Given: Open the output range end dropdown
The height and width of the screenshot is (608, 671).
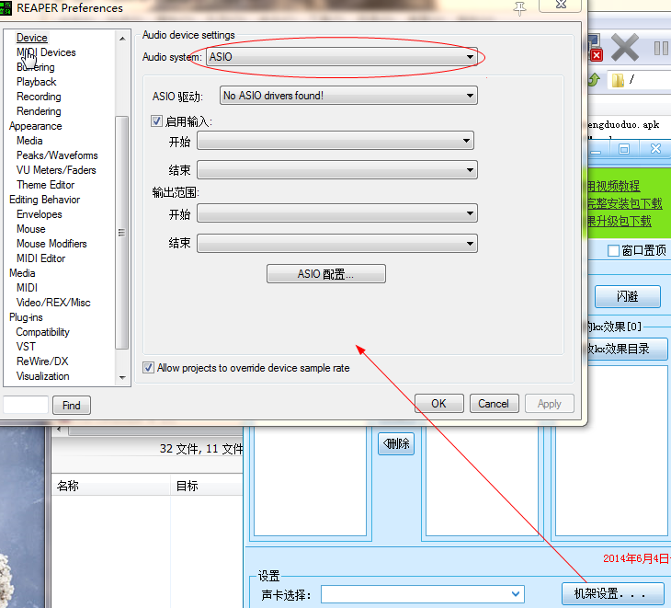Looking at the screenshot, I should (336, 244).
